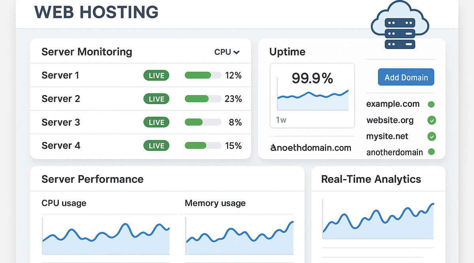Image resolution: width=474 pixels, height=263 pixels.
Task: Click the green status dot beside example.com
Action: 431,104
